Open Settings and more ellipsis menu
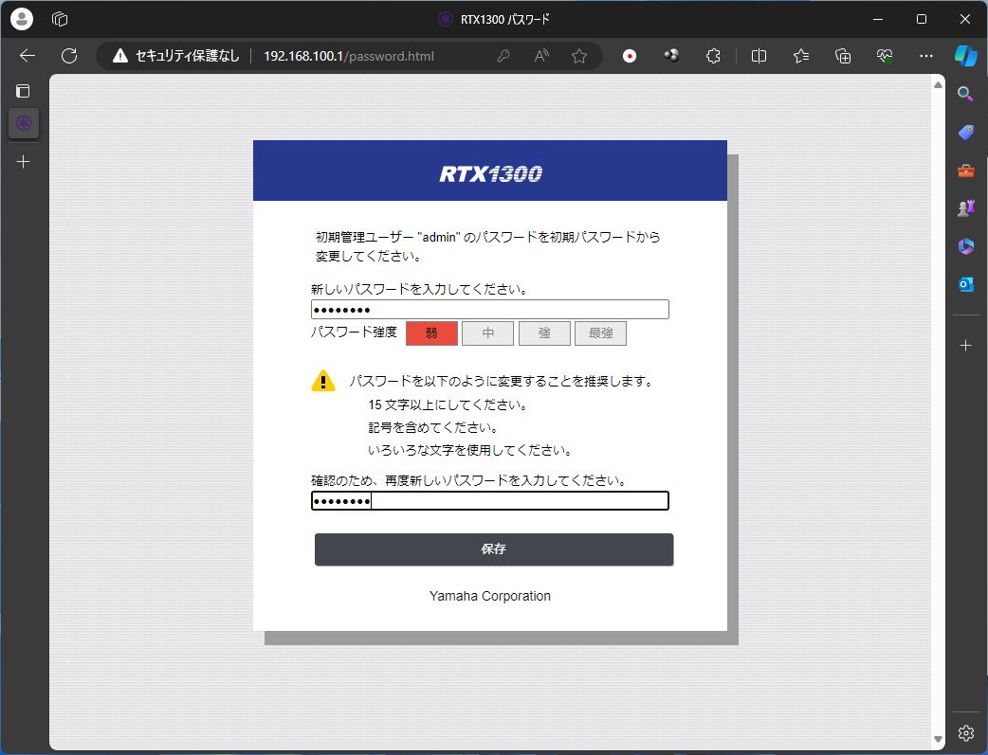Screen dimensions: 988x755 click(925, 56)
